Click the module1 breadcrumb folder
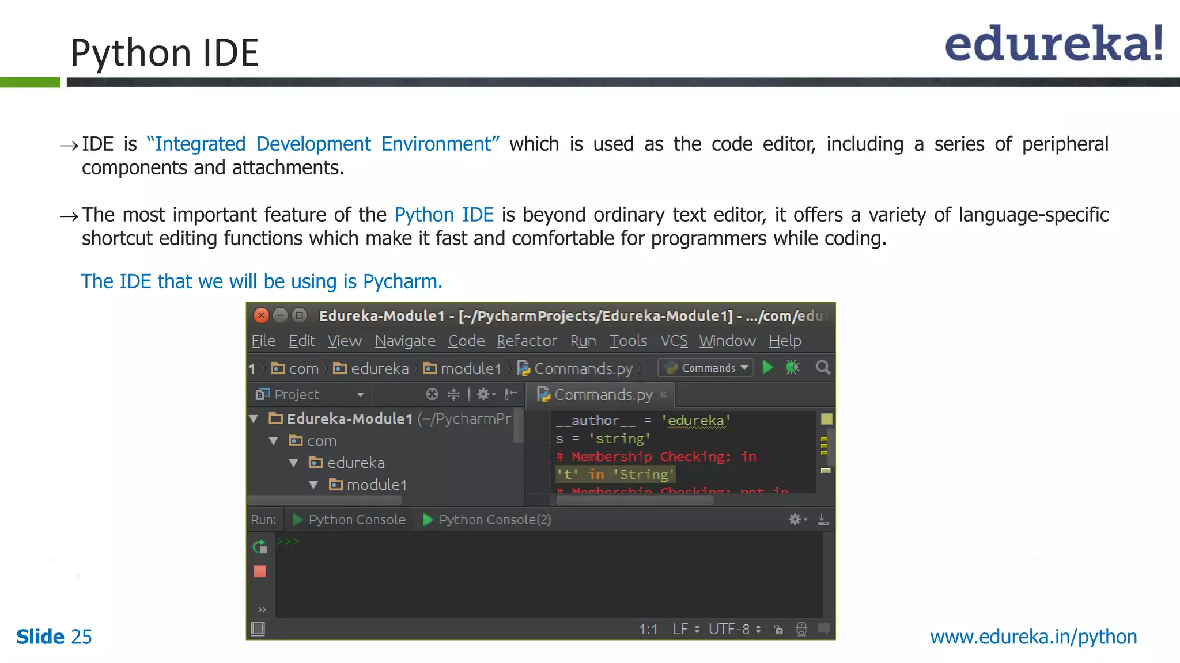This screenshot has width=1180, height=663. coord(462,368)
